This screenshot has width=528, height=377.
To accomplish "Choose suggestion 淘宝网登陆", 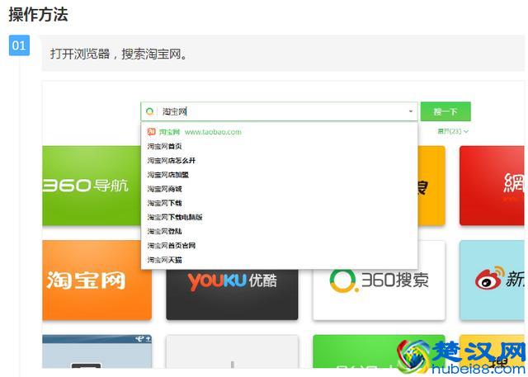I will coord(279,231).
